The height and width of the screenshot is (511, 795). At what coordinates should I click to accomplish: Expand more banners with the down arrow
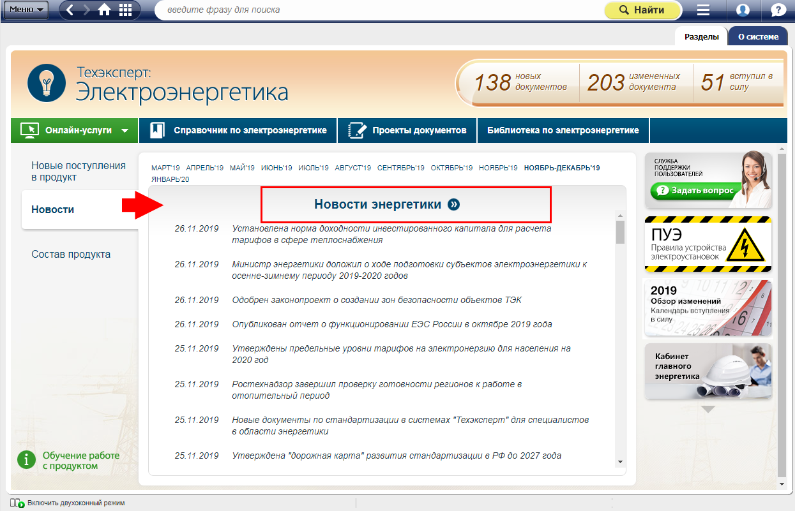pos(708,410)
